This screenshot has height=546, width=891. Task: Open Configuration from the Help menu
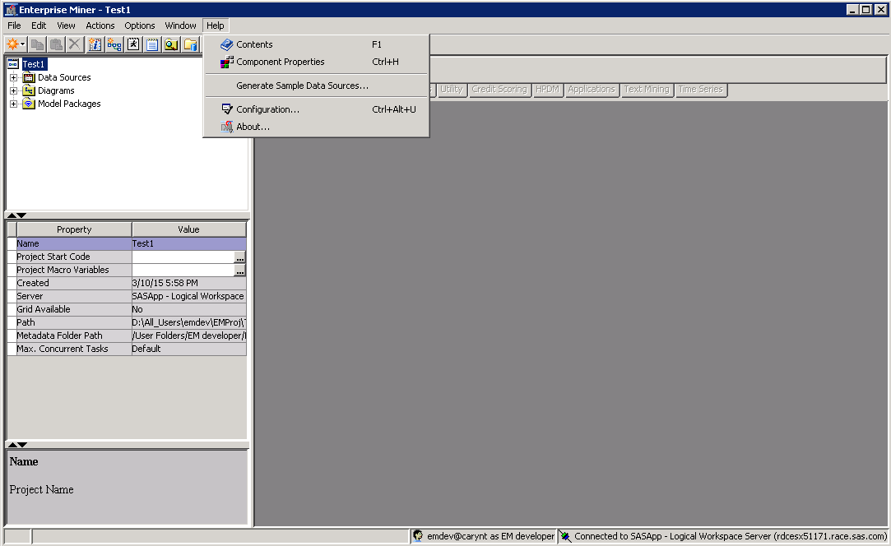coord(267,109)
